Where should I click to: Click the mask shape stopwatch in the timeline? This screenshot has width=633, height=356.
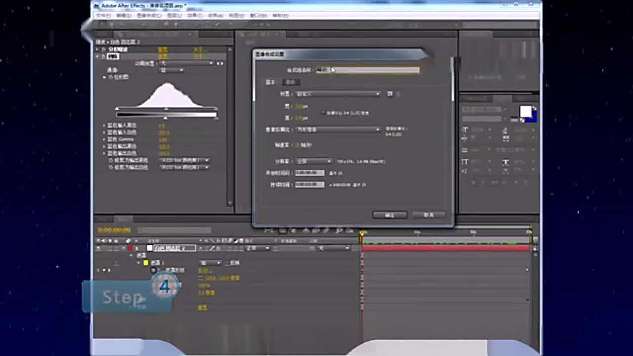[x=153, y=270]
